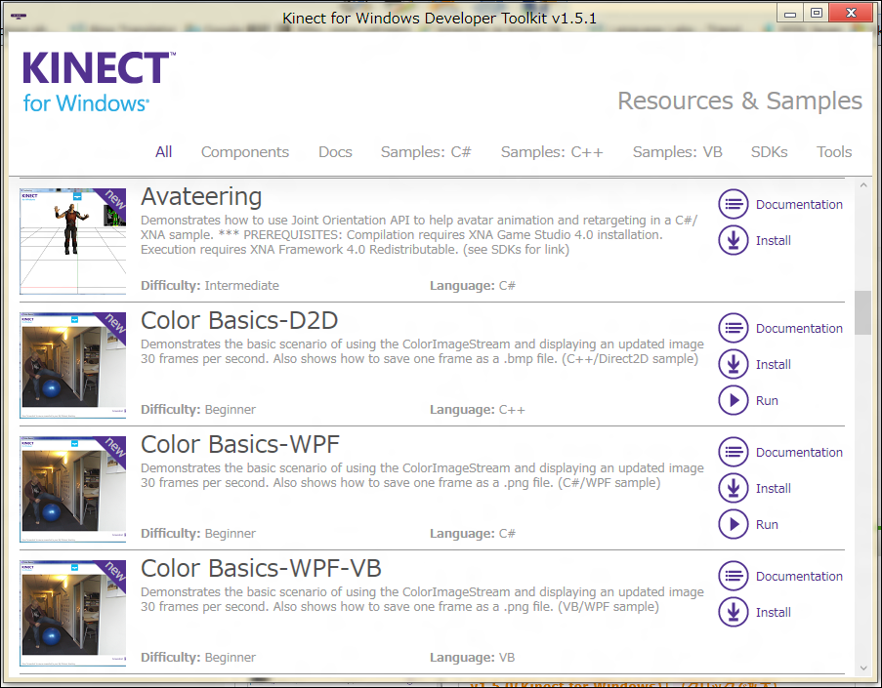Image resolution: width=882 pixels, height=688 pixels.
Task: Click Color Basics-WPF-VB's Language: VB text
Action: coord(473,658)
